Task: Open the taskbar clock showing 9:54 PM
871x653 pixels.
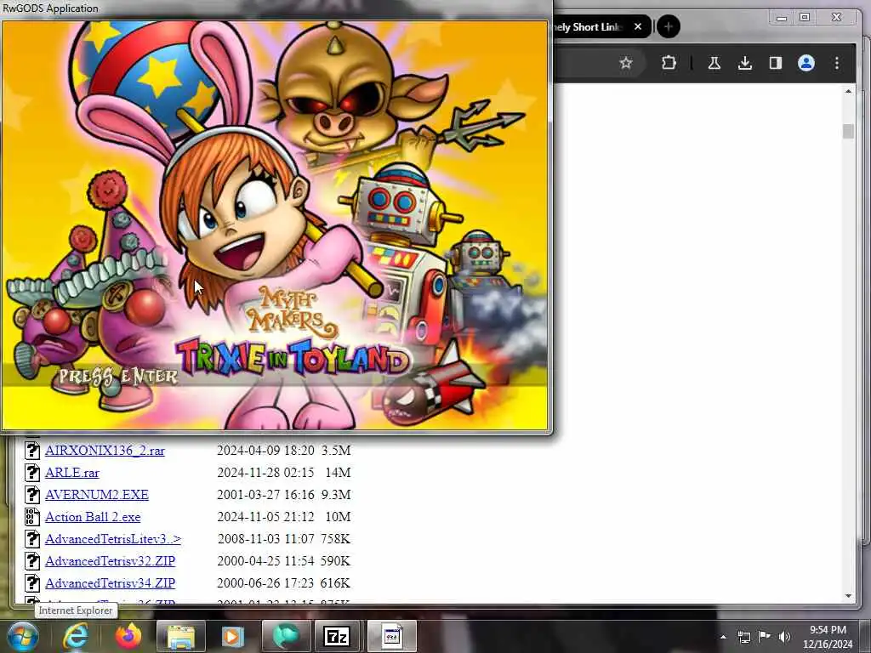Action: (828, 637)
